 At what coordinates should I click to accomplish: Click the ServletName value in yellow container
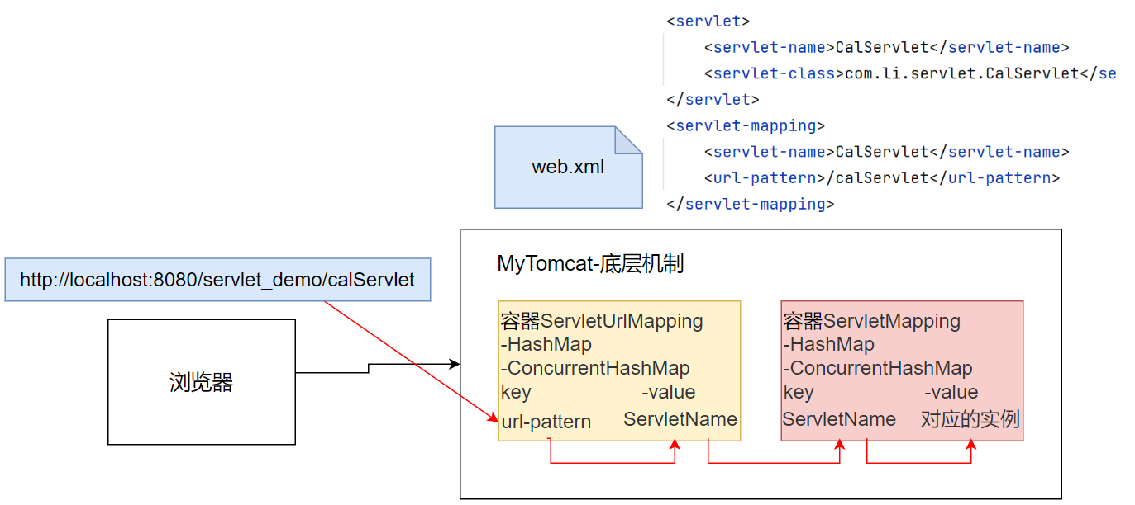click(x=680, y=419)
